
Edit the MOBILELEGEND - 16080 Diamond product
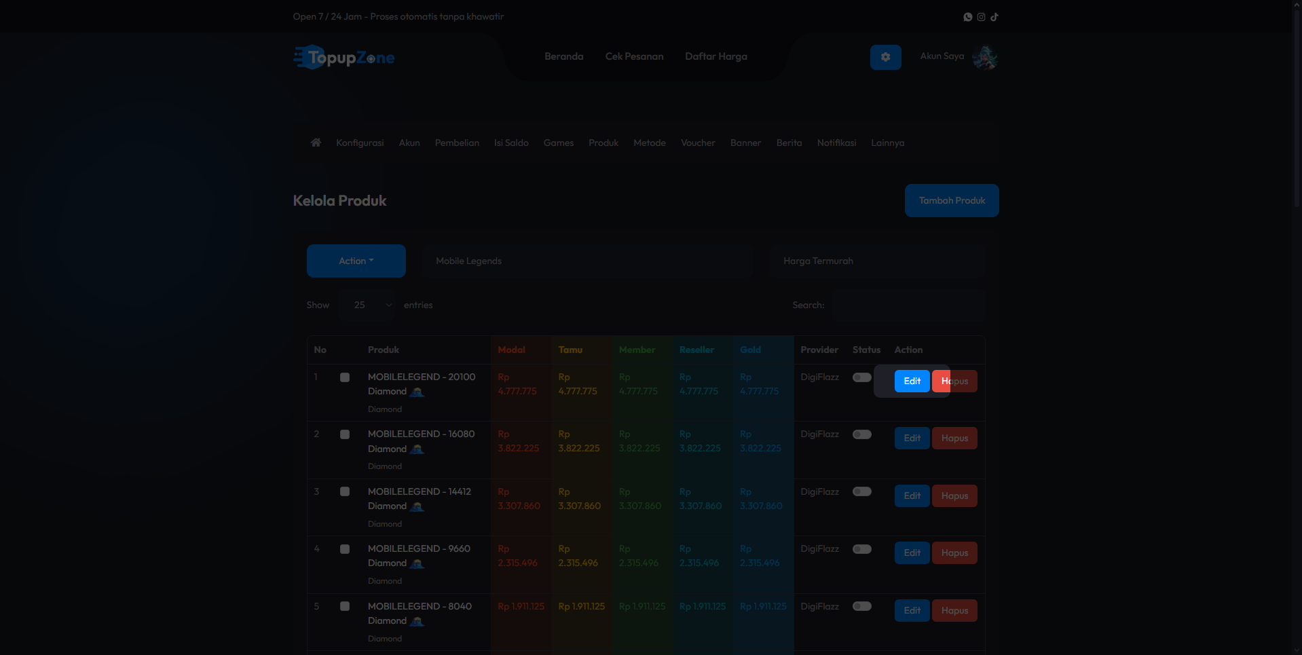click(912, 438)
